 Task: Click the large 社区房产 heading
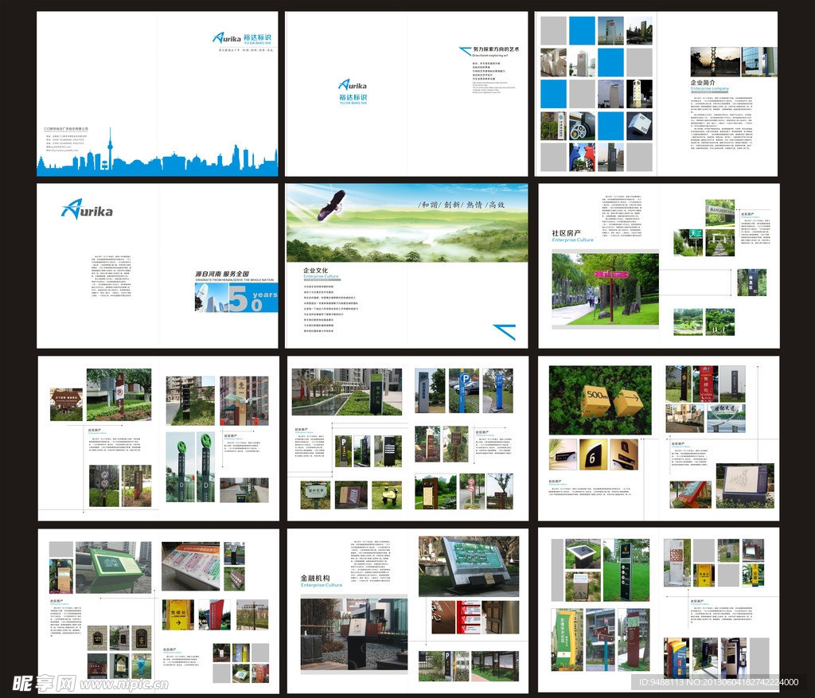567,233
